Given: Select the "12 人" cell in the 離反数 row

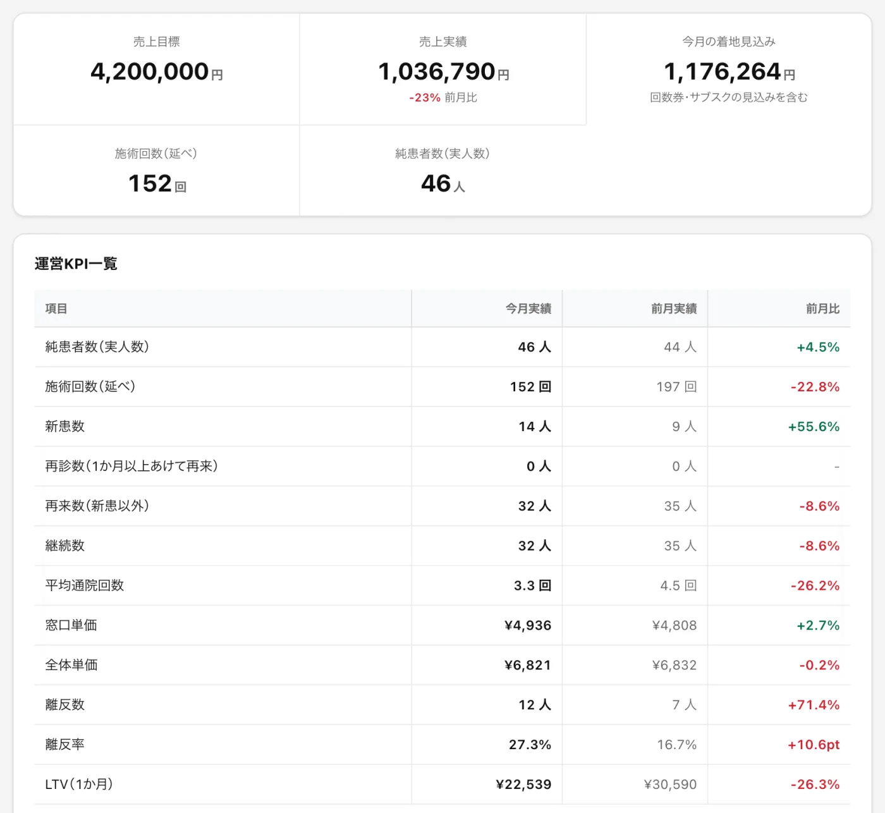Looking at the screenshot, I should pyautogui.click(x=535, y=705).
